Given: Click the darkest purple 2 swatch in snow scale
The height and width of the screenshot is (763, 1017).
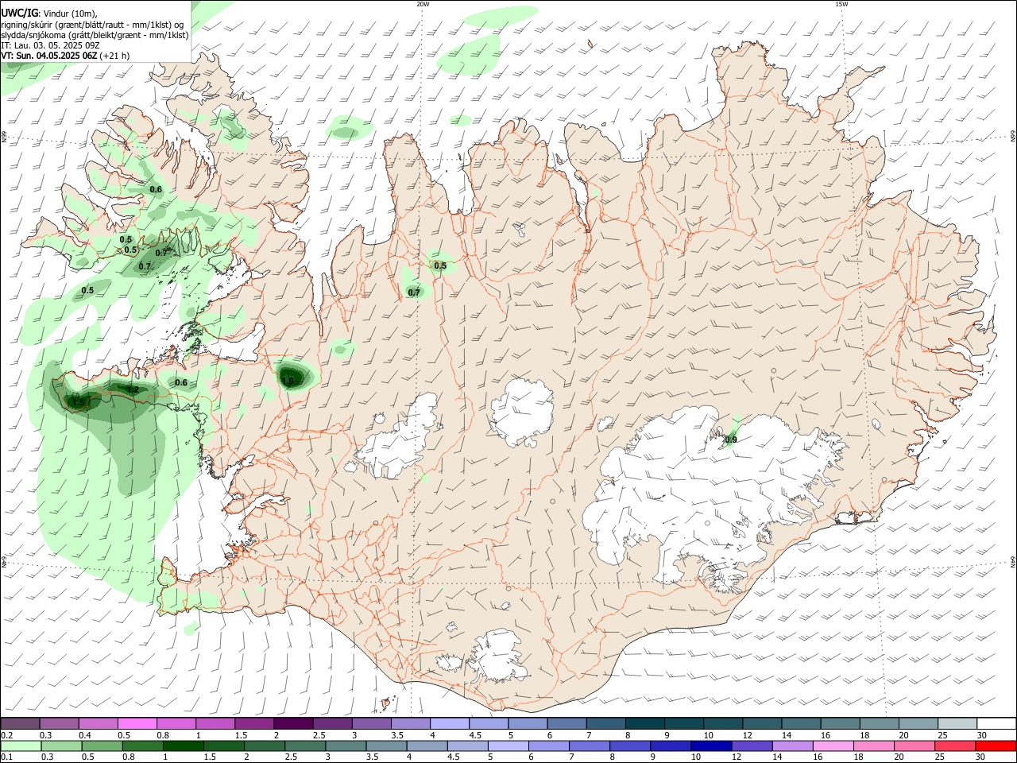Looking at the screenshot, I should (292, 724).
